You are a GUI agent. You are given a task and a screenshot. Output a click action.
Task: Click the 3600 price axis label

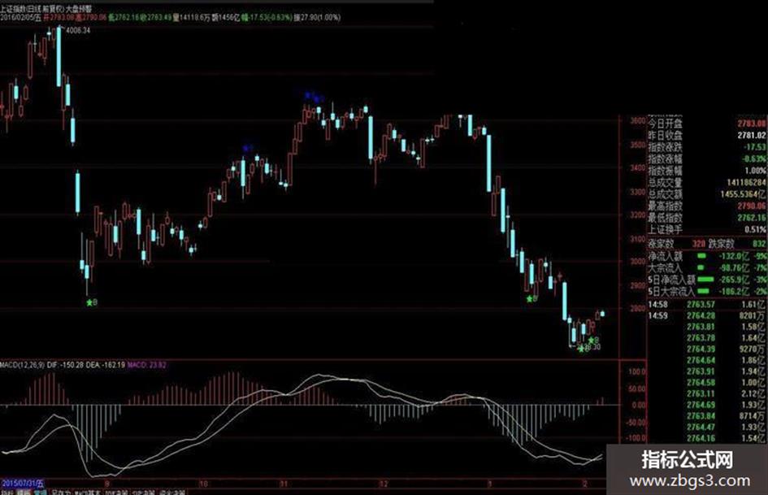(x=638, y=120)
